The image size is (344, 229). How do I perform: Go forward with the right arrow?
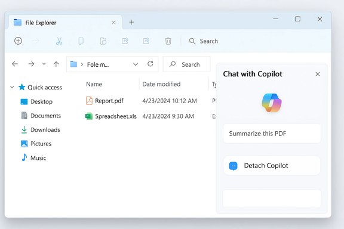click(32, 64)
